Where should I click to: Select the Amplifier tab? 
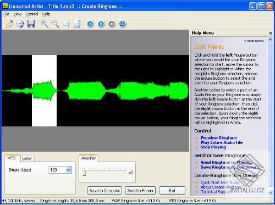89,158
